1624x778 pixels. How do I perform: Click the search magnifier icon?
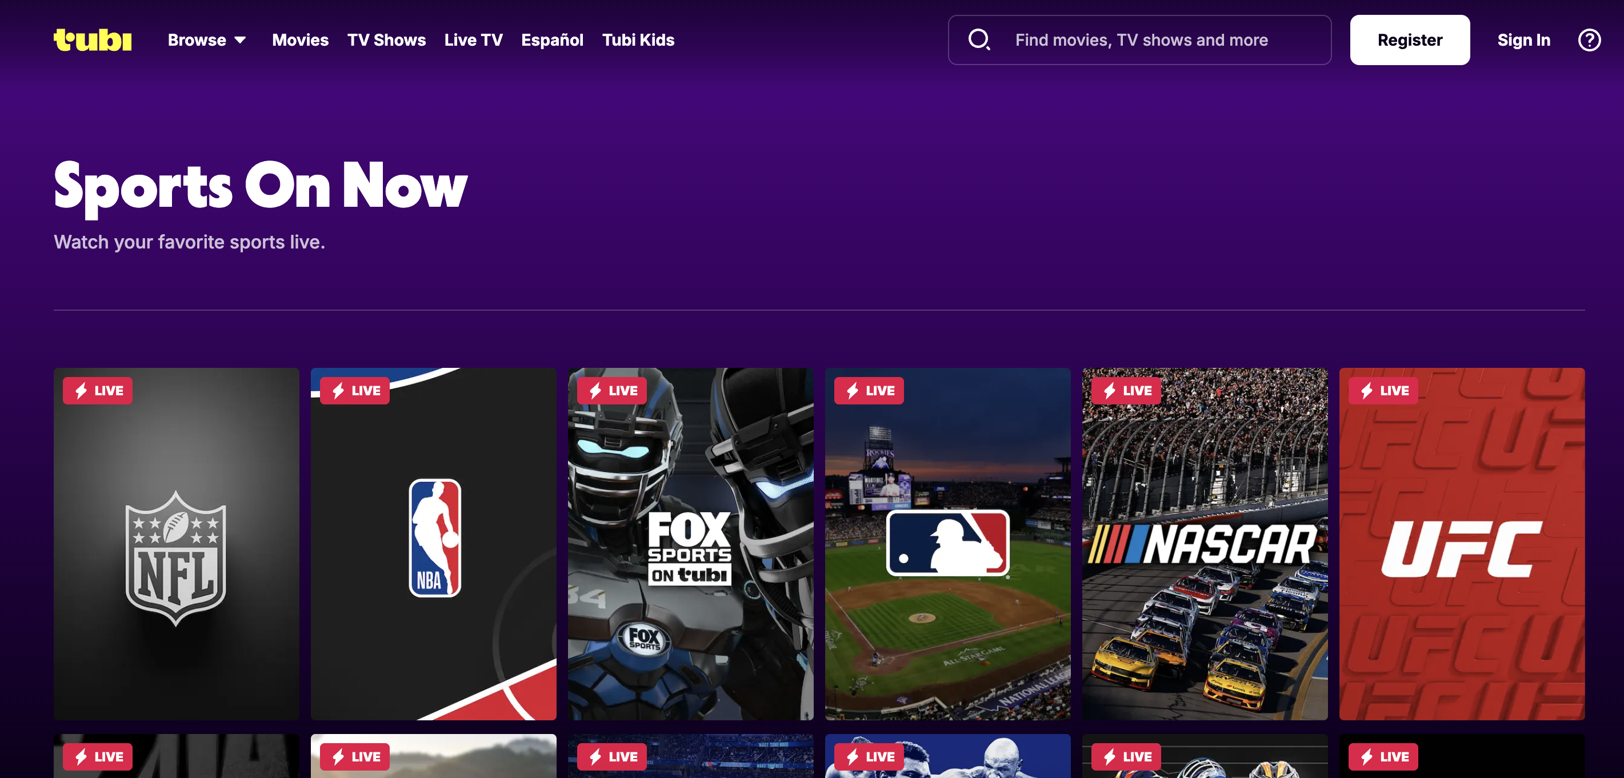click(x=979, y=39)
